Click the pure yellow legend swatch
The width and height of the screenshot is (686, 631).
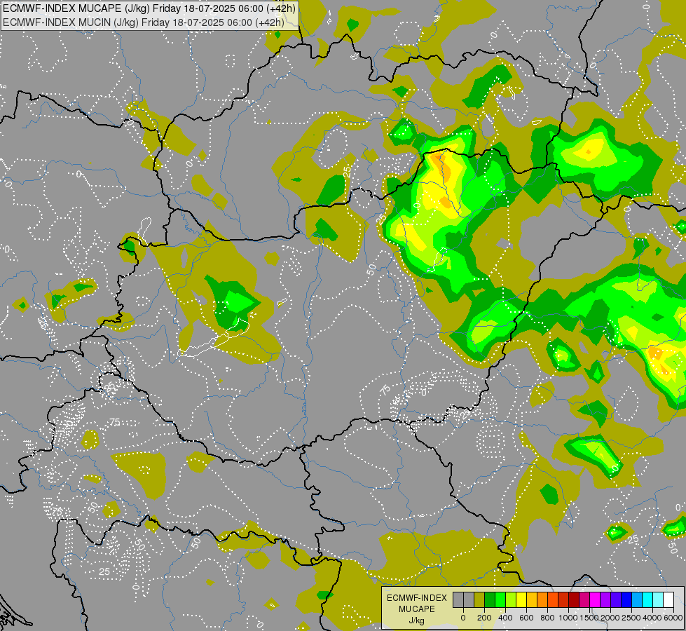tap(521, 599)
